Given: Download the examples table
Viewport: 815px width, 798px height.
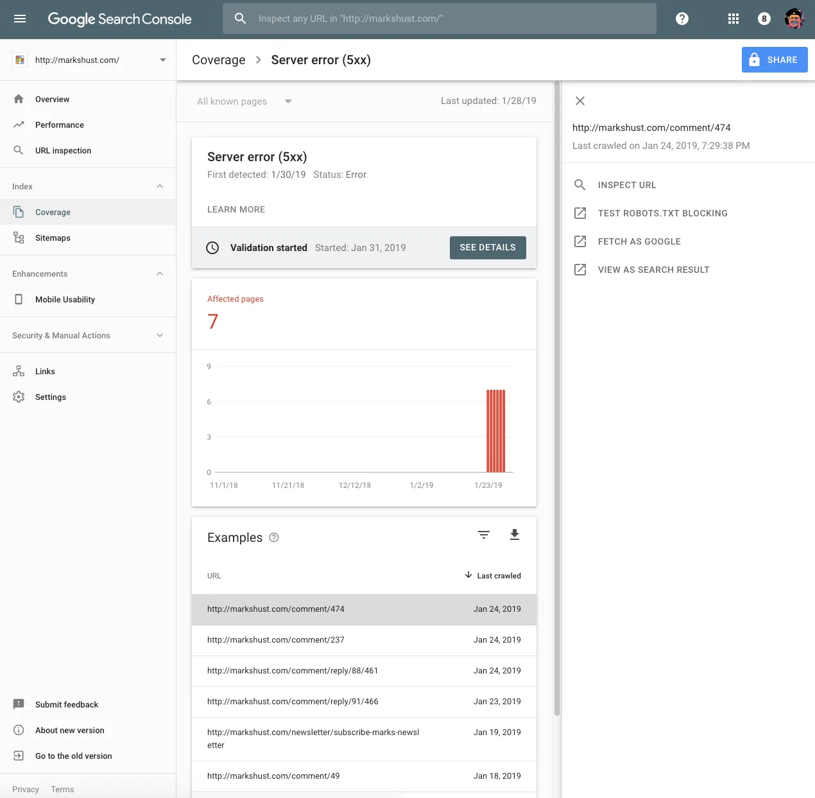Looking at the screenshot, I should point(514,535).
